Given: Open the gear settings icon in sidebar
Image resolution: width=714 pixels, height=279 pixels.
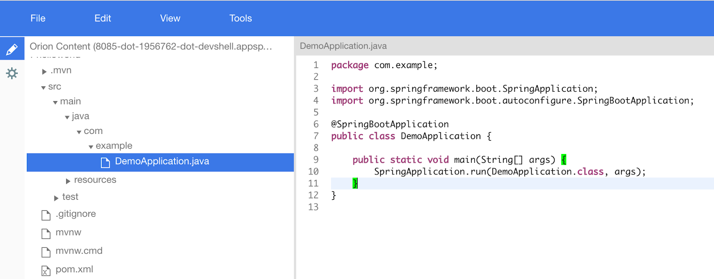Looking at the screenshot, I should click(12, 73).
